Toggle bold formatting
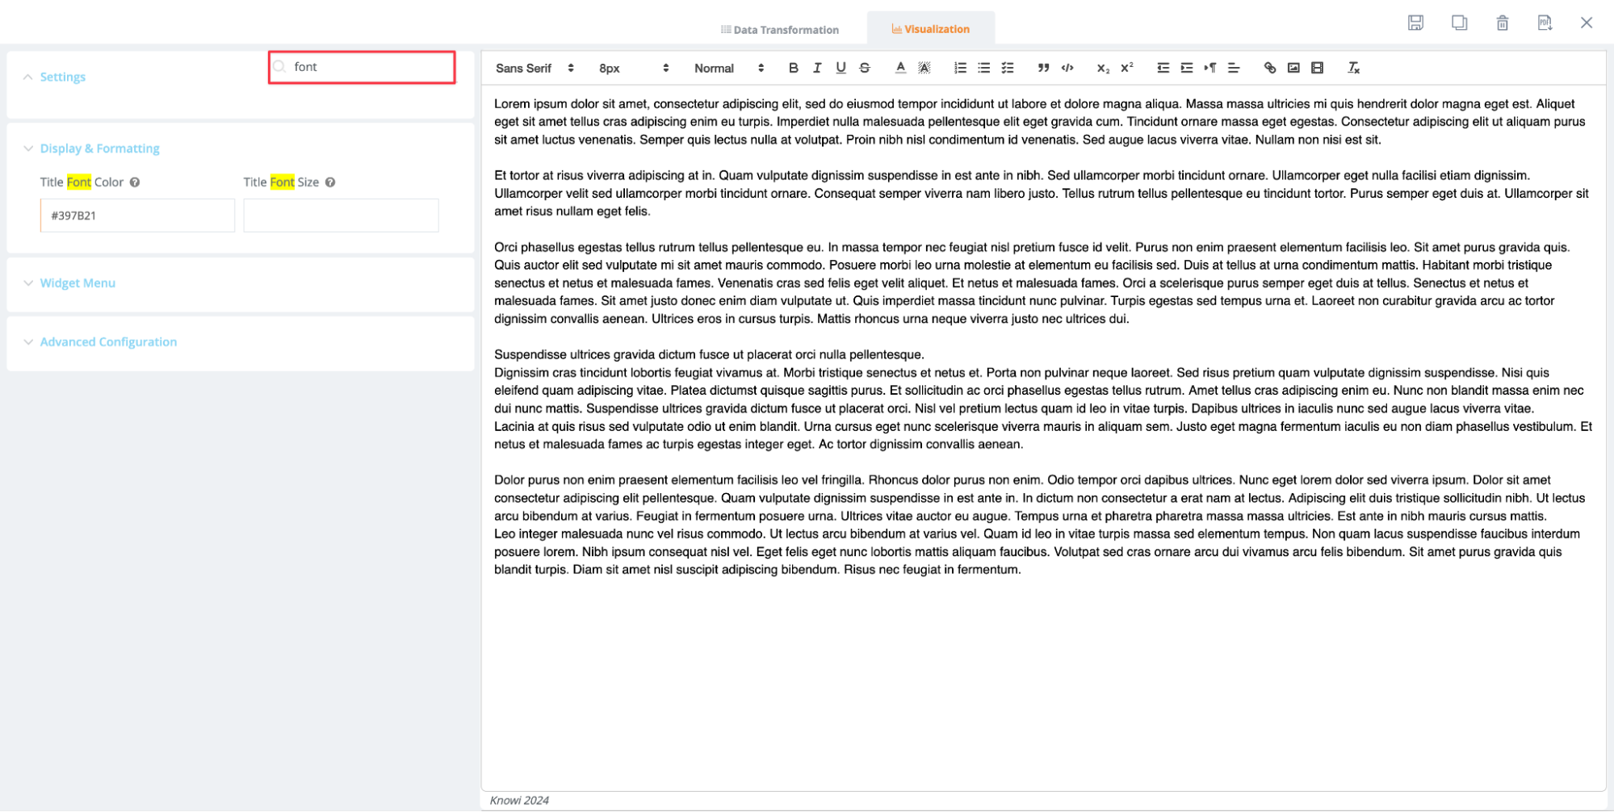 [x=793, y=68]
